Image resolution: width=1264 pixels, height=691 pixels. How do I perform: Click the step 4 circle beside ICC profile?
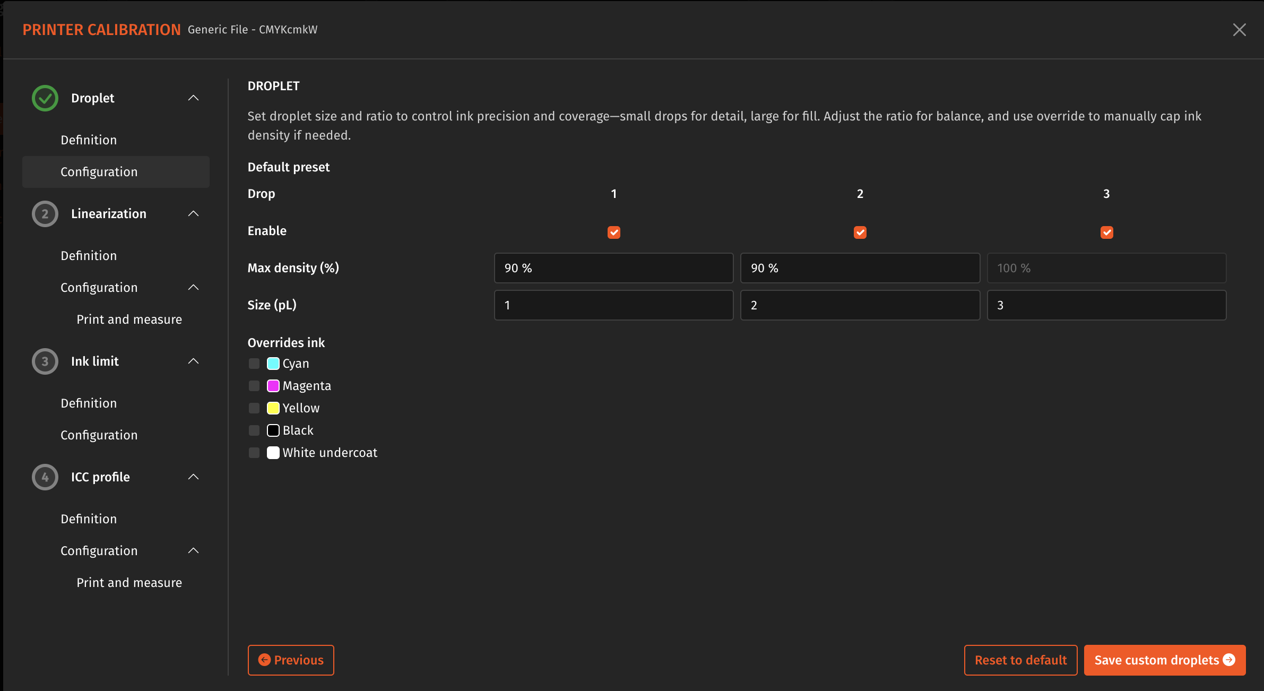[45, 477]
